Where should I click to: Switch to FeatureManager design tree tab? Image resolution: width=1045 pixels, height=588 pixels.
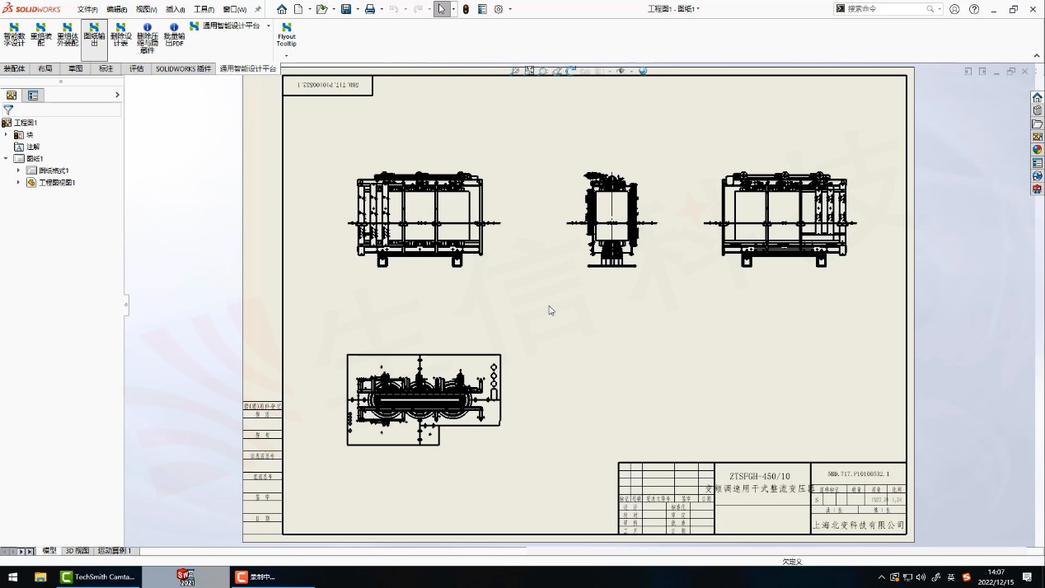pyautogui.click(x=12, y=96)
